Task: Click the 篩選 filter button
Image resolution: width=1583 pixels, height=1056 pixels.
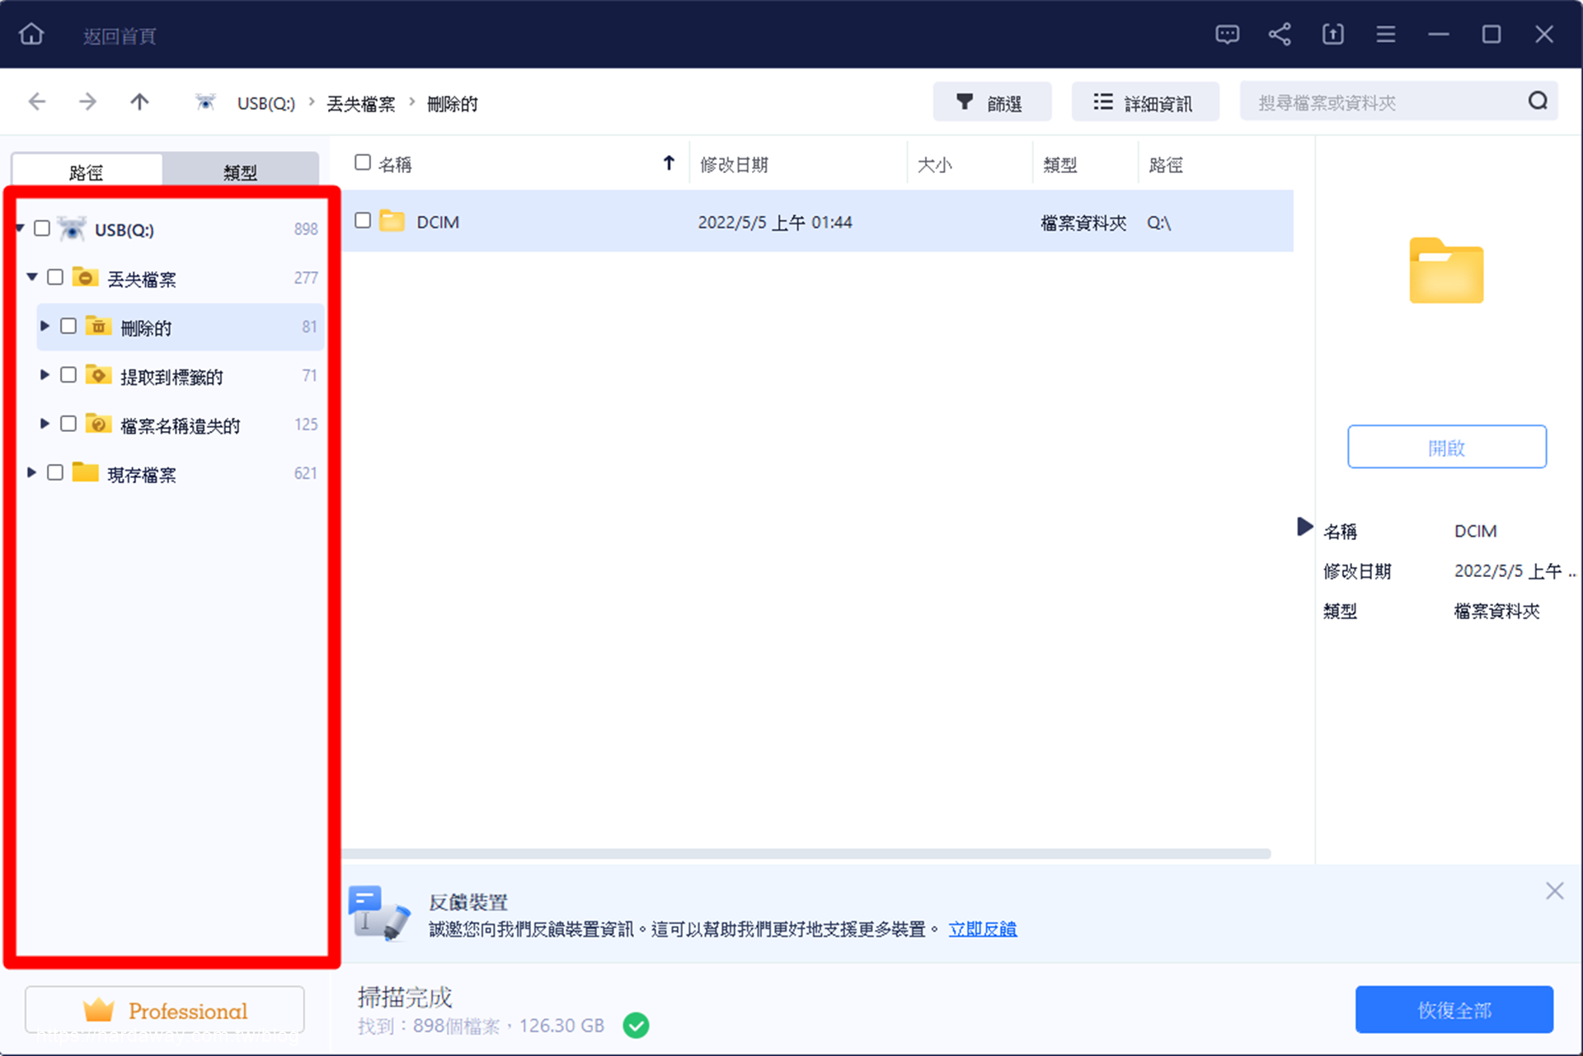Action: pyautogui.click(x=992, y=102)
